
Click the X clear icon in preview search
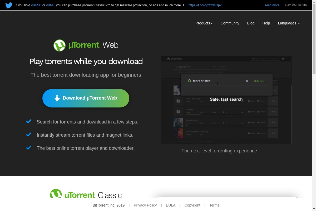247,81
